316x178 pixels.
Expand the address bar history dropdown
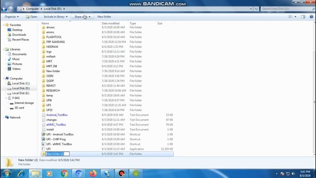(251, 9)
